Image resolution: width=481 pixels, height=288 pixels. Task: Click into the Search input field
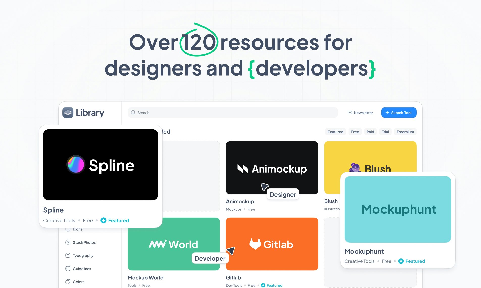tap(233, 113)
